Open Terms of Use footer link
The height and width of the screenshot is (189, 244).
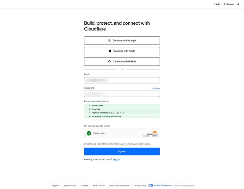pyautogui.click(x=99, y=186)
